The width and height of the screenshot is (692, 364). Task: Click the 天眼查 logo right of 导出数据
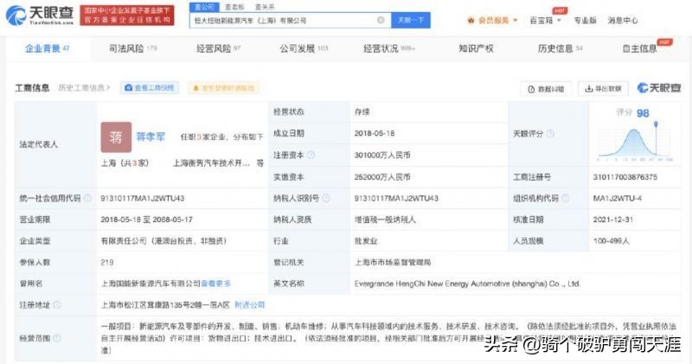659,88
